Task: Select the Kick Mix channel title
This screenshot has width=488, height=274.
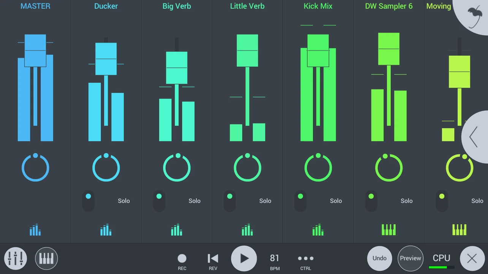Action: (x=318, y=6)
